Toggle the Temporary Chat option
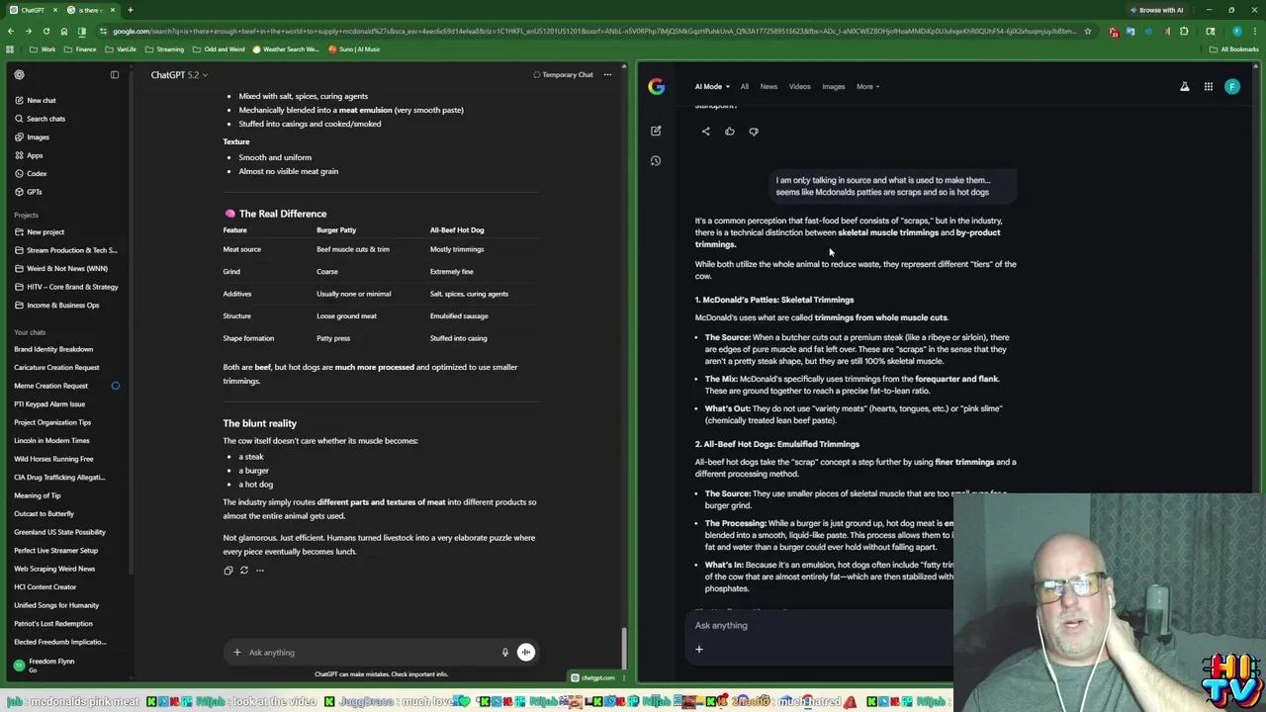 [x=563, y=74]
